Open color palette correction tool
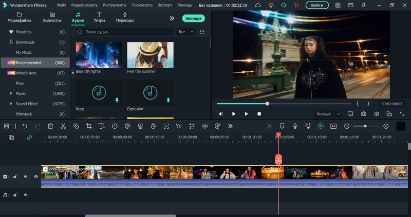Viewport: 411px width, 217px height. (127, 126)
